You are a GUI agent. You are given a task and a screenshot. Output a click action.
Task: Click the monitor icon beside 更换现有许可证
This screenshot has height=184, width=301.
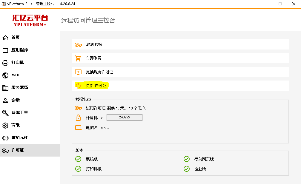tap(78, 72)
